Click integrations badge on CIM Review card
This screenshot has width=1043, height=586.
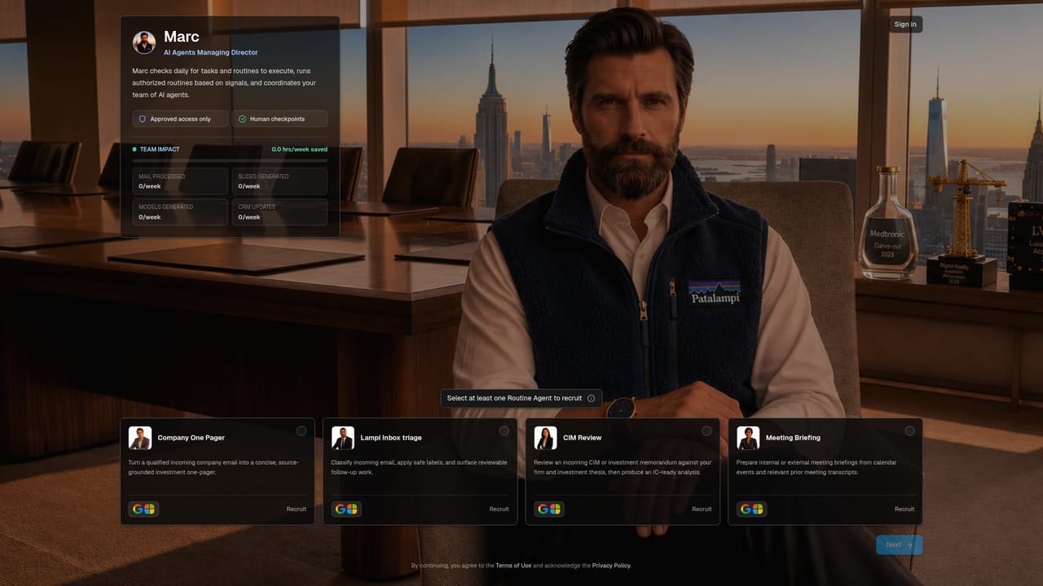point(548,509)
